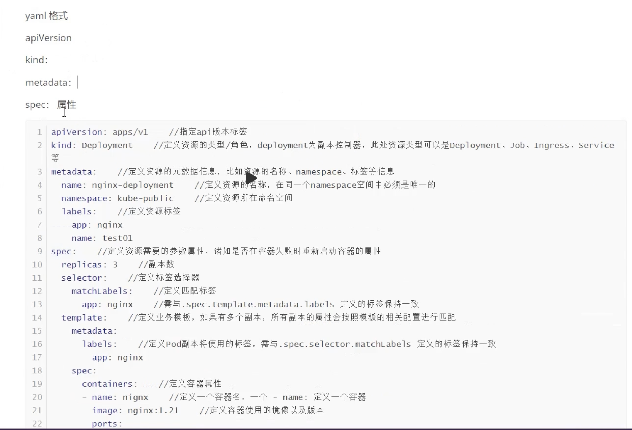Click '.spec.selector.matchLabels' in line 16 comment
The width and height of the screenshot is (632, 430).
tap(345, 344)
